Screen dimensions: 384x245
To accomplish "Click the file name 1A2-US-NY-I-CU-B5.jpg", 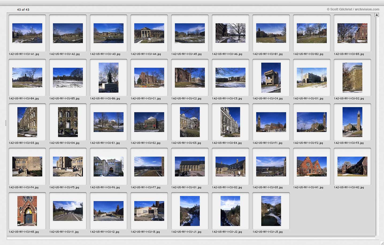I will pos(64,99).
